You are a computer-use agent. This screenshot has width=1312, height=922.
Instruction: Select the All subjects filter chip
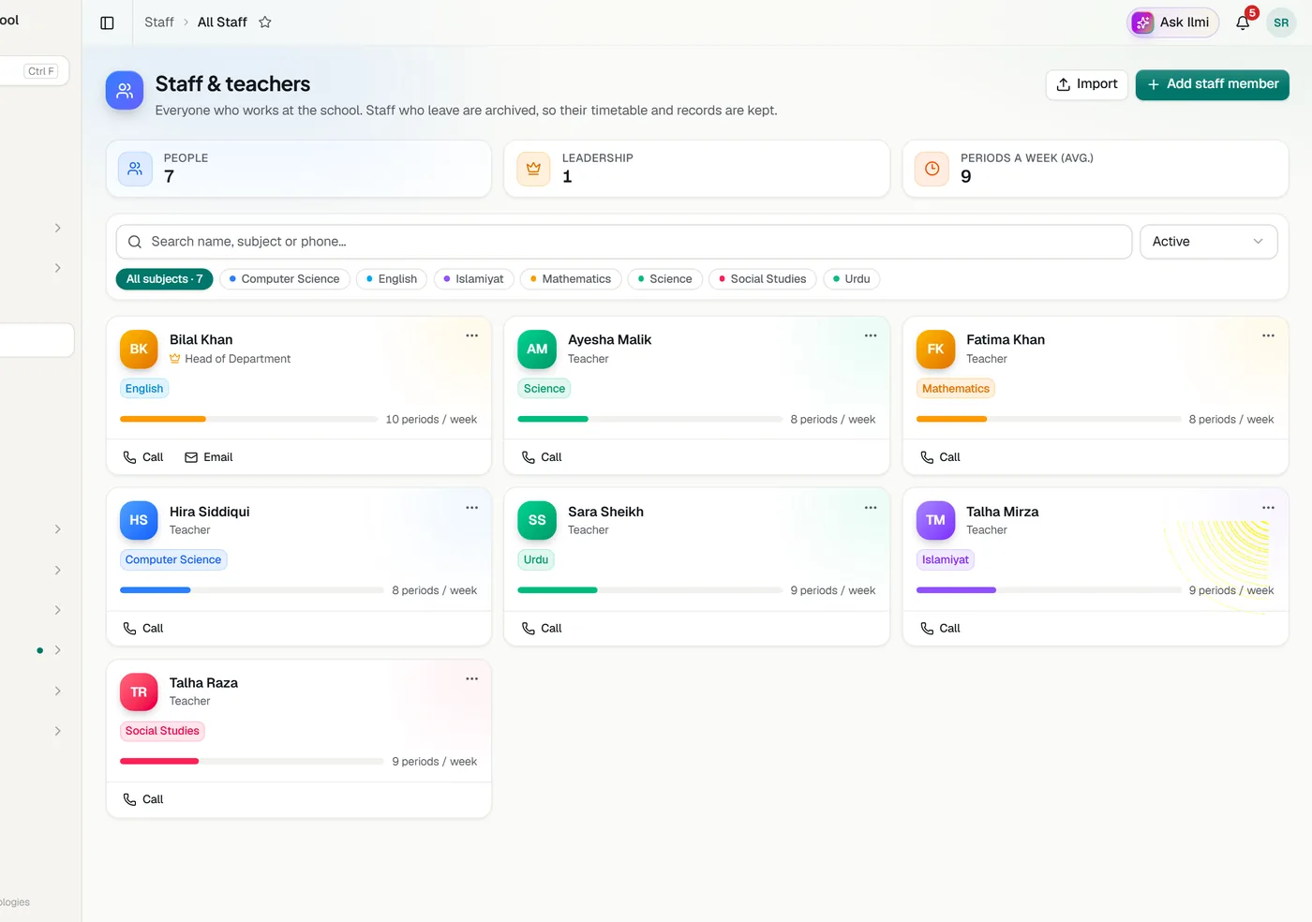[x=164, y=279]
